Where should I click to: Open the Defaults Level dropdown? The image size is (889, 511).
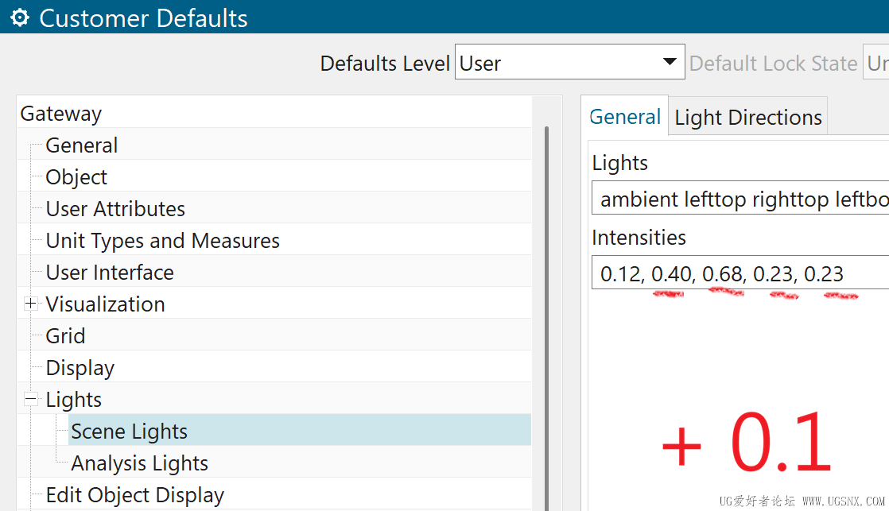(x=670, y=62)
